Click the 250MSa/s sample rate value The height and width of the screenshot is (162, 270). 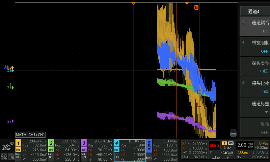[260, 157]
